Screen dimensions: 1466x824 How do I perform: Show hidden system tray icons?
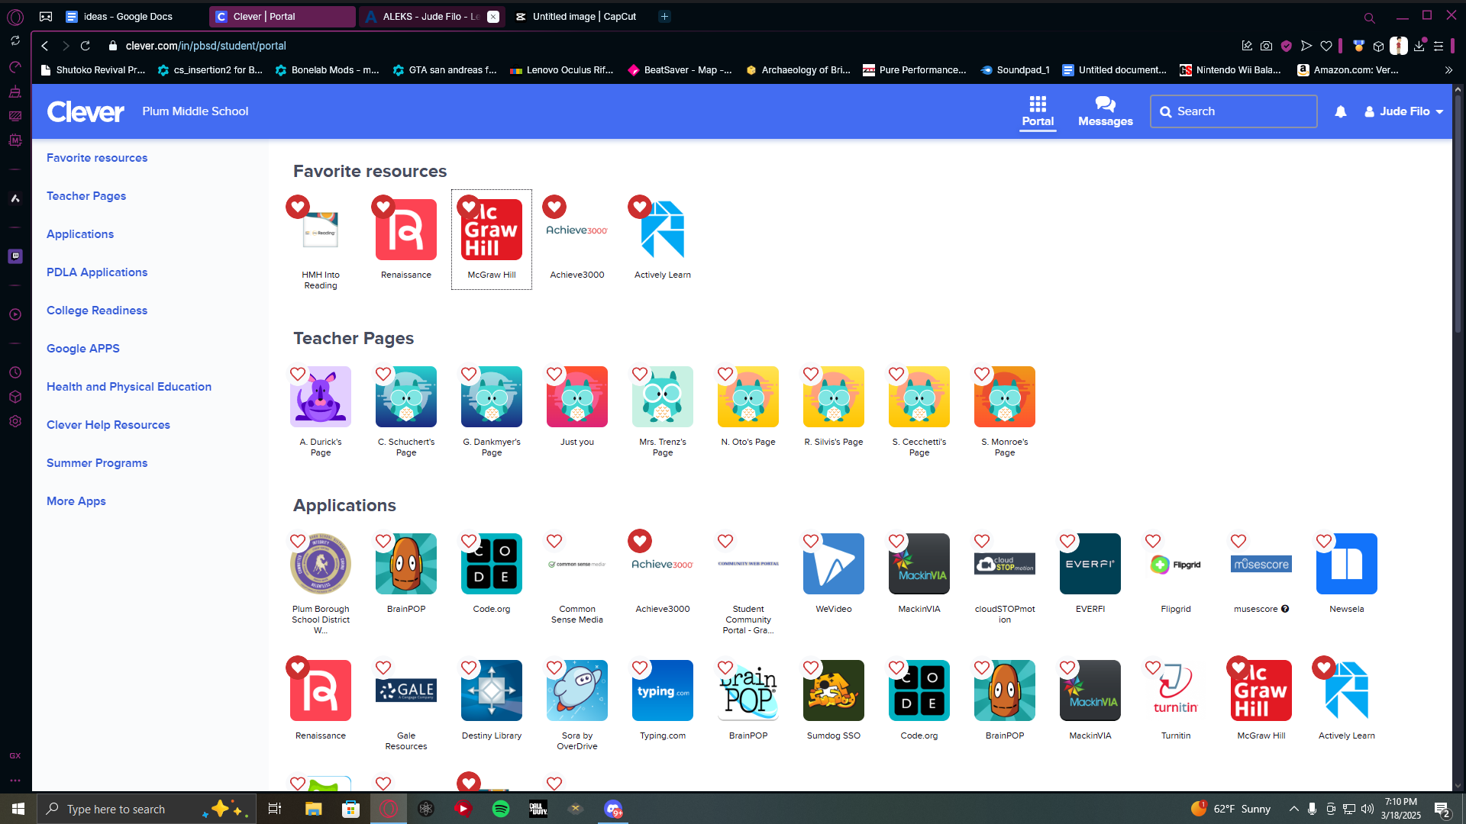click(x=1293, y=809)
